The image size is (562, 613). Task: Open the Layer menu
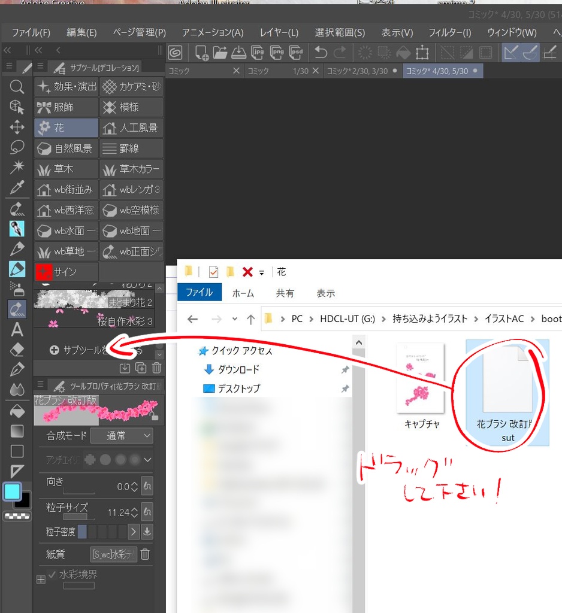click(x=279, y=32)
